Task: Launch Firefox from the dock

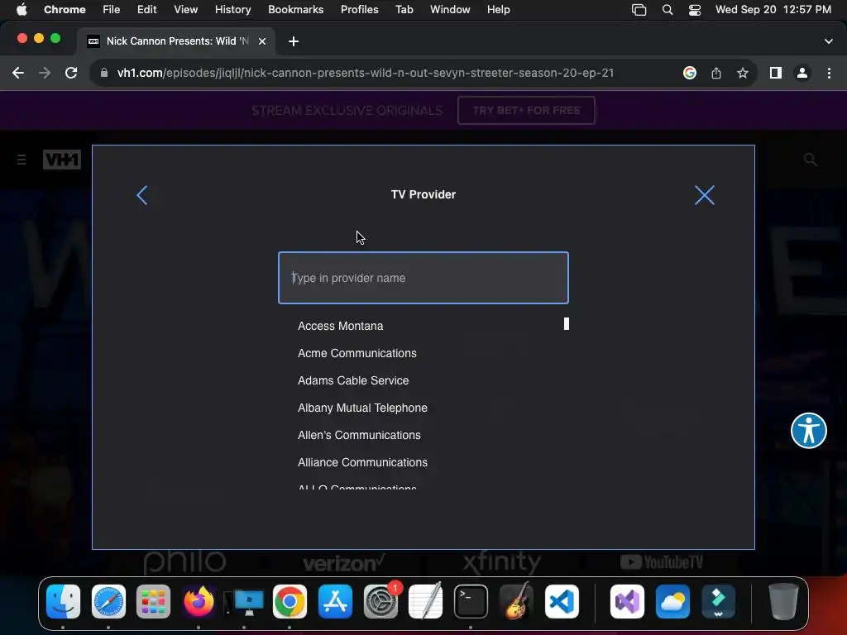Action: tap(199, 602)
